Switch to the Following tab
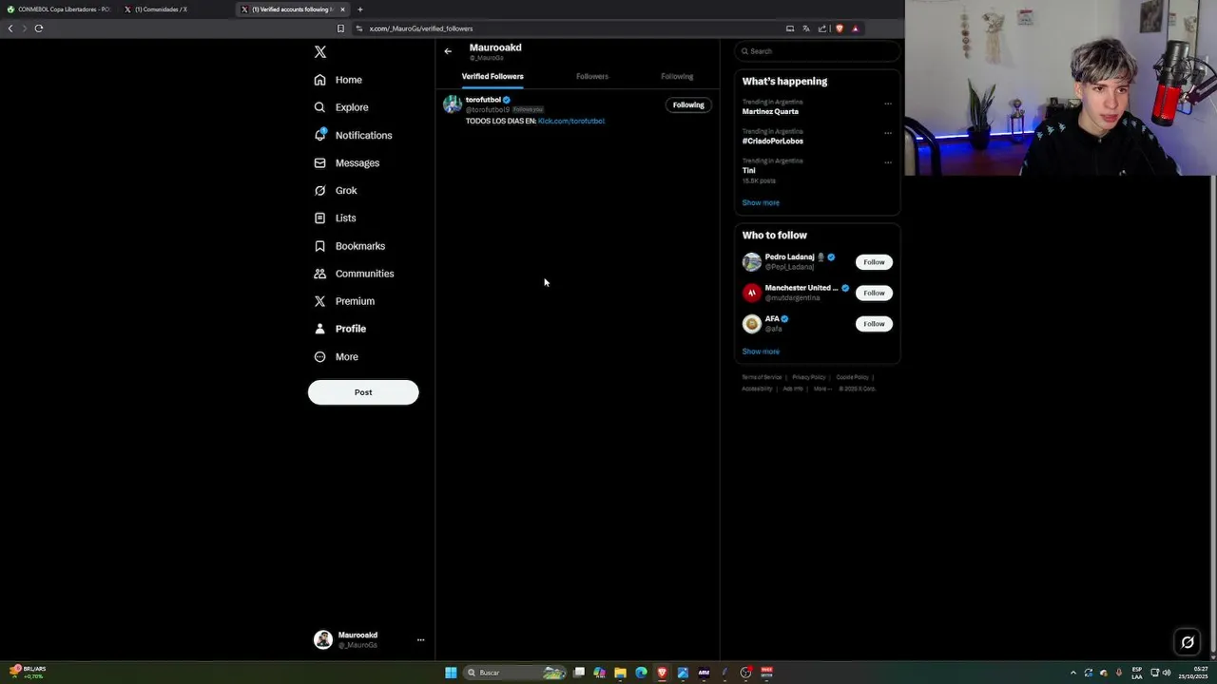 point(677,76)
